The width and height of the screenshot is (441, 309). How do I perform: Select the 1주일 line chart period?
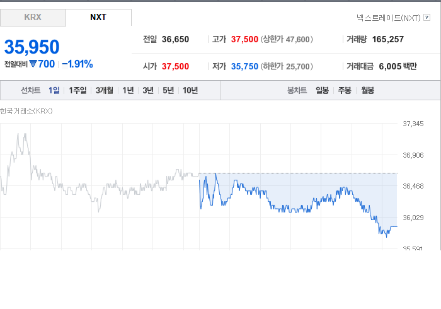pyautogui.click(x=77, y=90)
